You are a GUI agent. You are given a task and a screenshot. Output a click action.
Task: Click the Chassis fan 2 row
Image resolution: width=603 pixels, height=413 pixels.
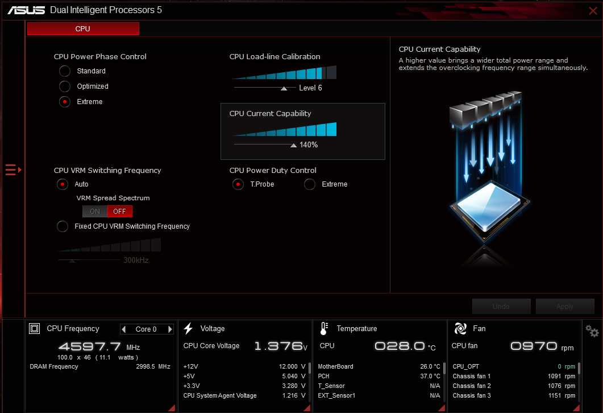(x=514, y=386)
